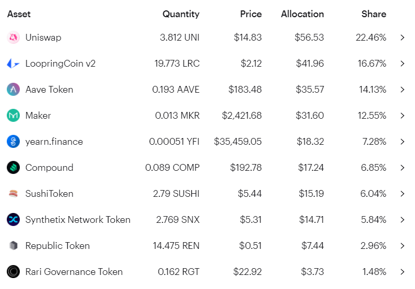Click the Aave Token ghost icon
The width and height of the screenshot is (415, 289).
(x=13, y=90)
